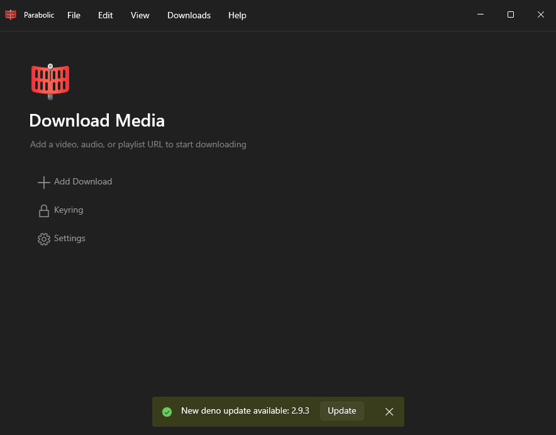The width and height of the screenshot is (556, 435).
Task: Click the gear icon for Settings
Action: [44, 239]
